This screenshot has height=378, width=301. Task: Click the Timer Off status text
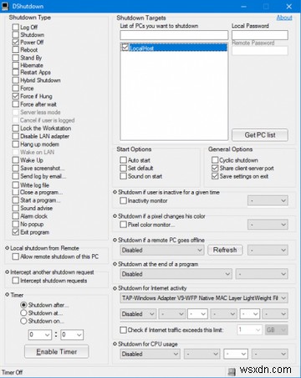13,372
